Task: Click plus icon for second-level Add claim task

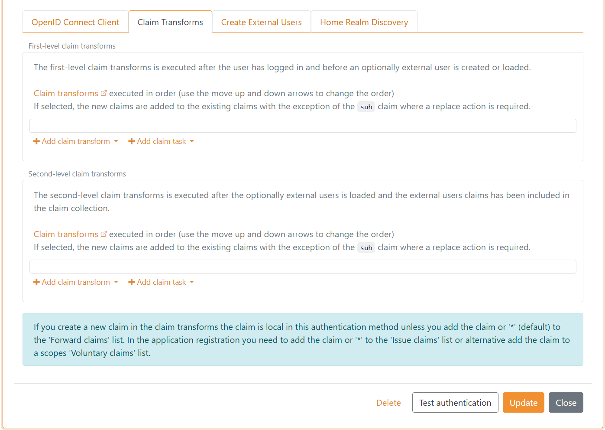Action: coord(132,282)
